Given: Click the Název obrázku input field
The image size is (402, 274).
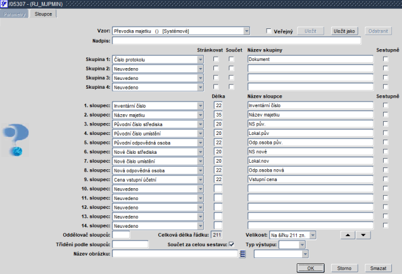Looking at the screenshot, I should (175, 254).
